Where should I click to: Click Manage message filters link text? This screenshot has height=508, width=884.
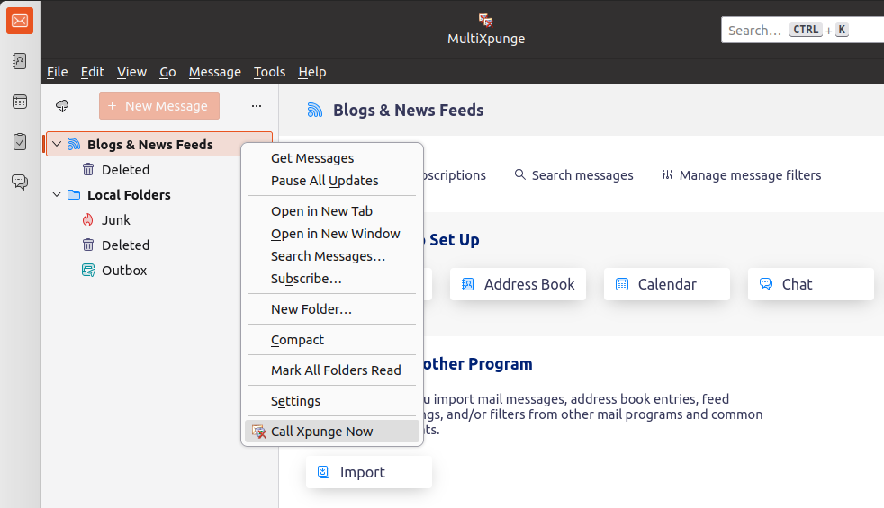[750, 175]
